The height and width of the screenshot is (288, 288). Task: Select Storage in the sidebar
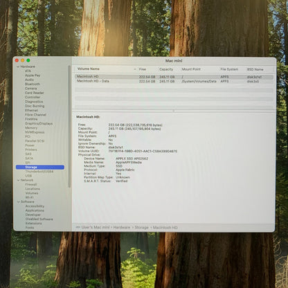[x=40, y=167]
